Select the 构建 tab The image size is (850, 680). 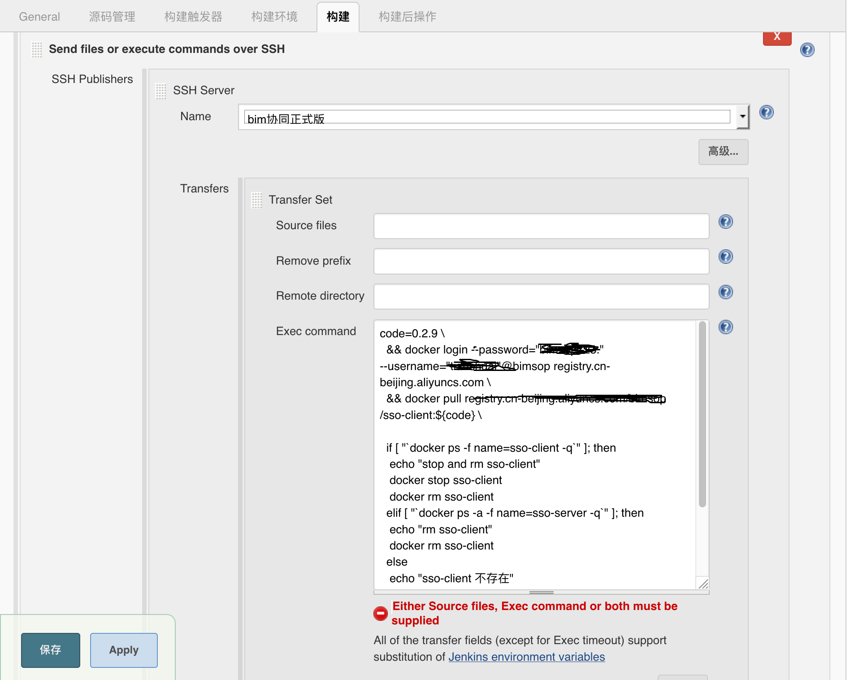pos(338,17)
